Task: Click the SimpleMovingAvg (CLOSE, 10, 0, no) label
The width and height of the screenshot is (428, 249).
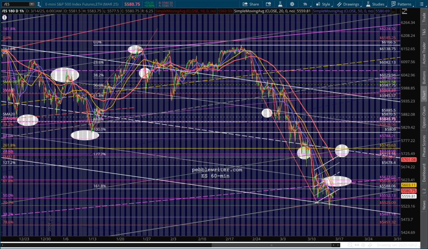Action: point(185,11)
